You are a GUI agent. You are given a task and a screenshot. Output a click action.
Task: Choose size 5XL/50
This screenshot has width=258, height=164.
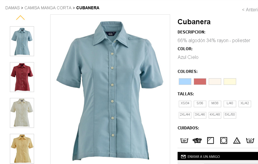pyautogui.click(x=230, y=115)
